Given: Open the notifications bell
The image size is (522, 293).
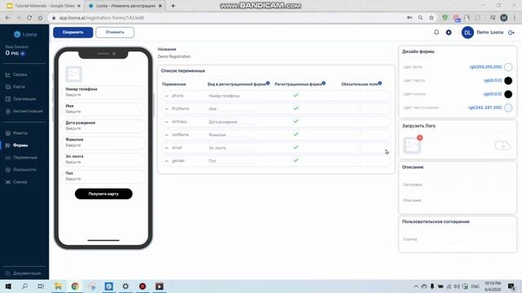Looking at the screenshot, I should 436,33.
